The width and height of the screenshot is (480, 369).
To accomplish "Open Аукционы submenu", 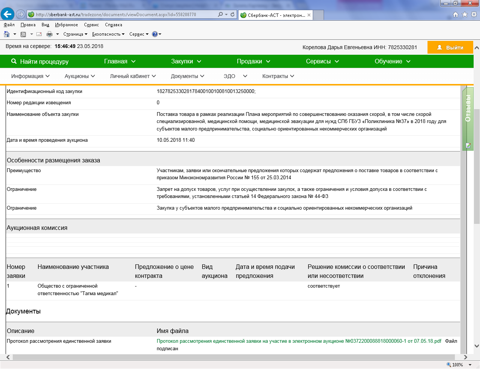I will (80, 76).
